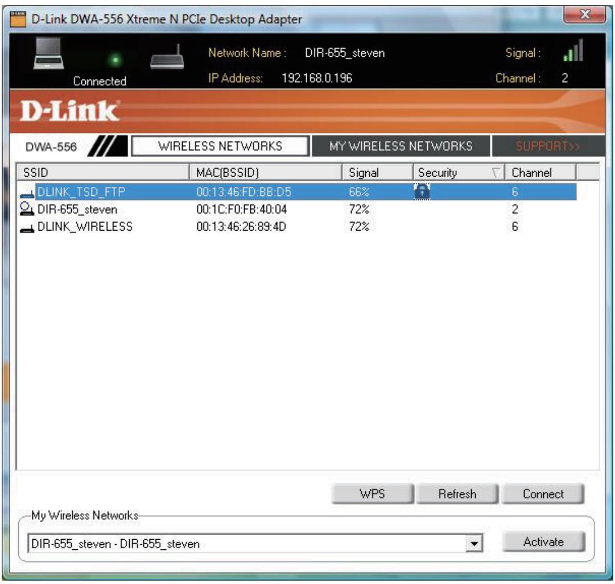This screenshot has height=584, width=615.
Task: Click the Activate button
Action: 544,542
